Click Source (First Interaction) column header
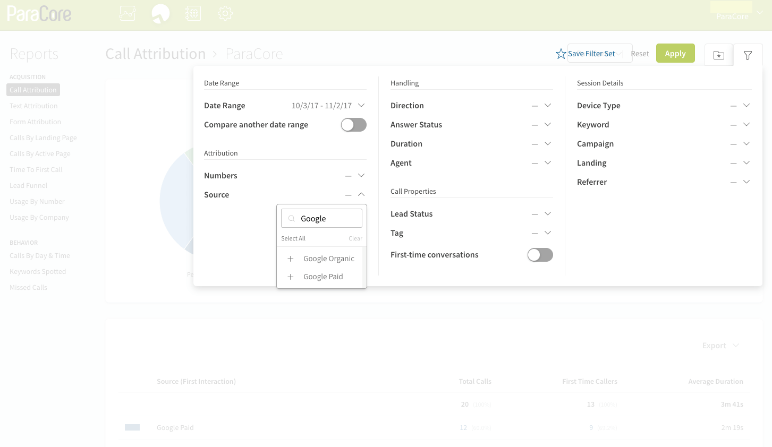Screen dimensions: 772x447 pyautogui.click(x=196, y=381)
